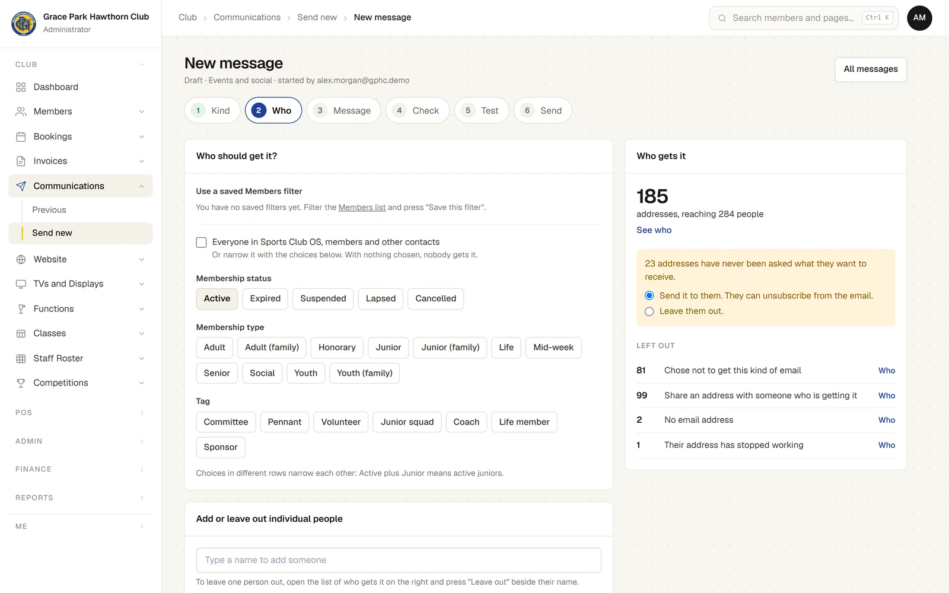
Task: Go to step 6 Send
Action: [x=543, y=110]
